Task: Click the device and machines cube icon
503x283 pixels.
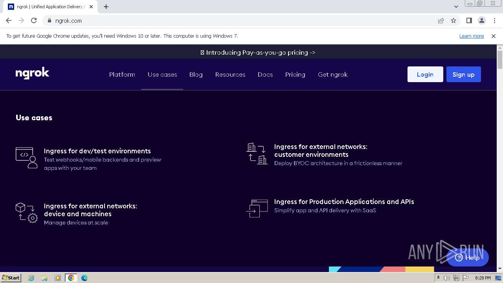Action: pos(26,213)
